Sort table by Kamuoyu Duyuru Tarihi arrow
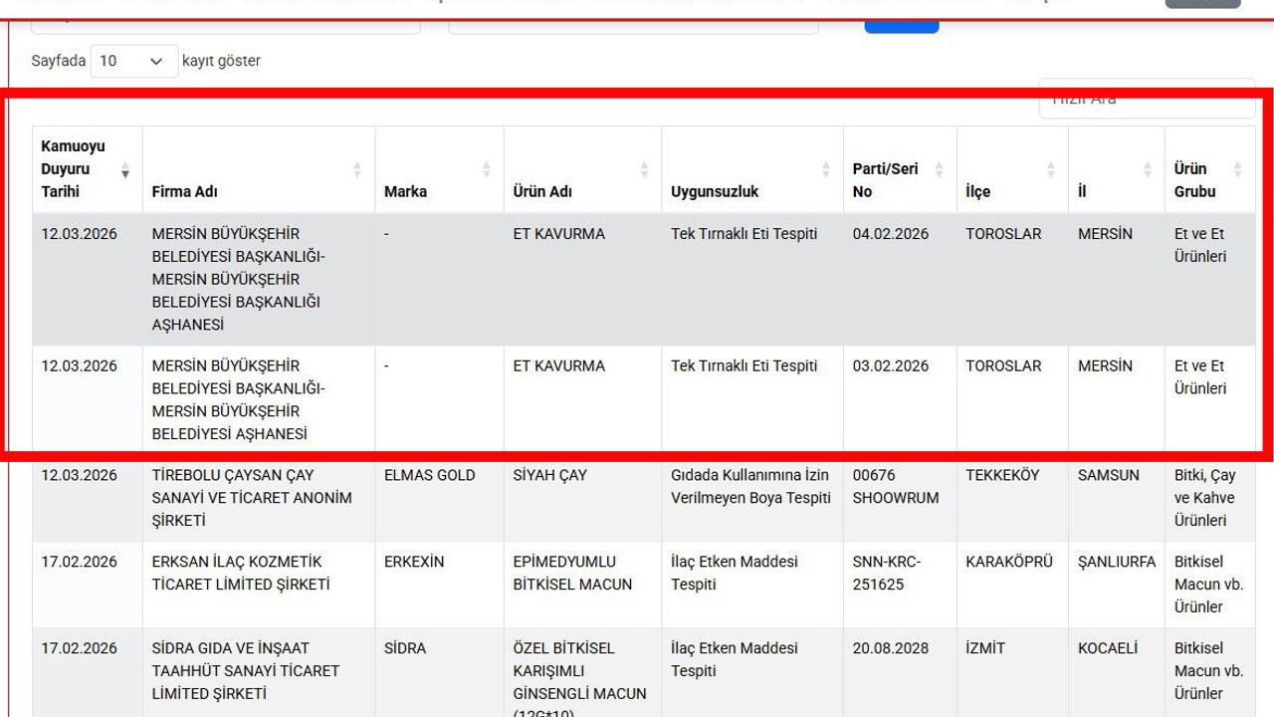The width and height of the screenshot is (1274, 717). click(x=125, y=170)
